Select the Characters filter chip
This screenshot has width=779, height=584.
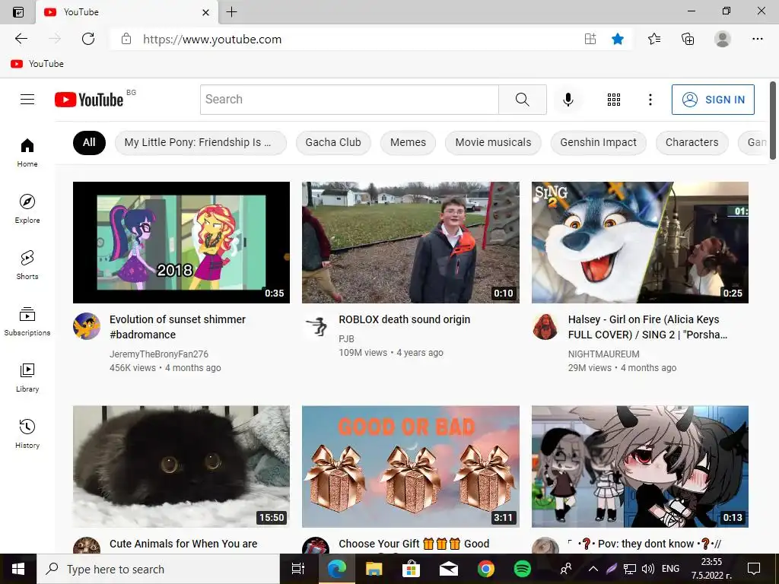tap(692, 142)
